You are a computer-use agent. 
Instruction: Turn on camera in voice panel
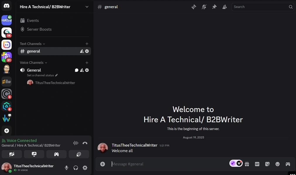(12, 154)
